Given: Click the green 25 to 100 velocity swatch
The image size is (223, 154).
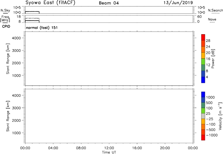Looking at the screenshot, I should pos(203,111).
